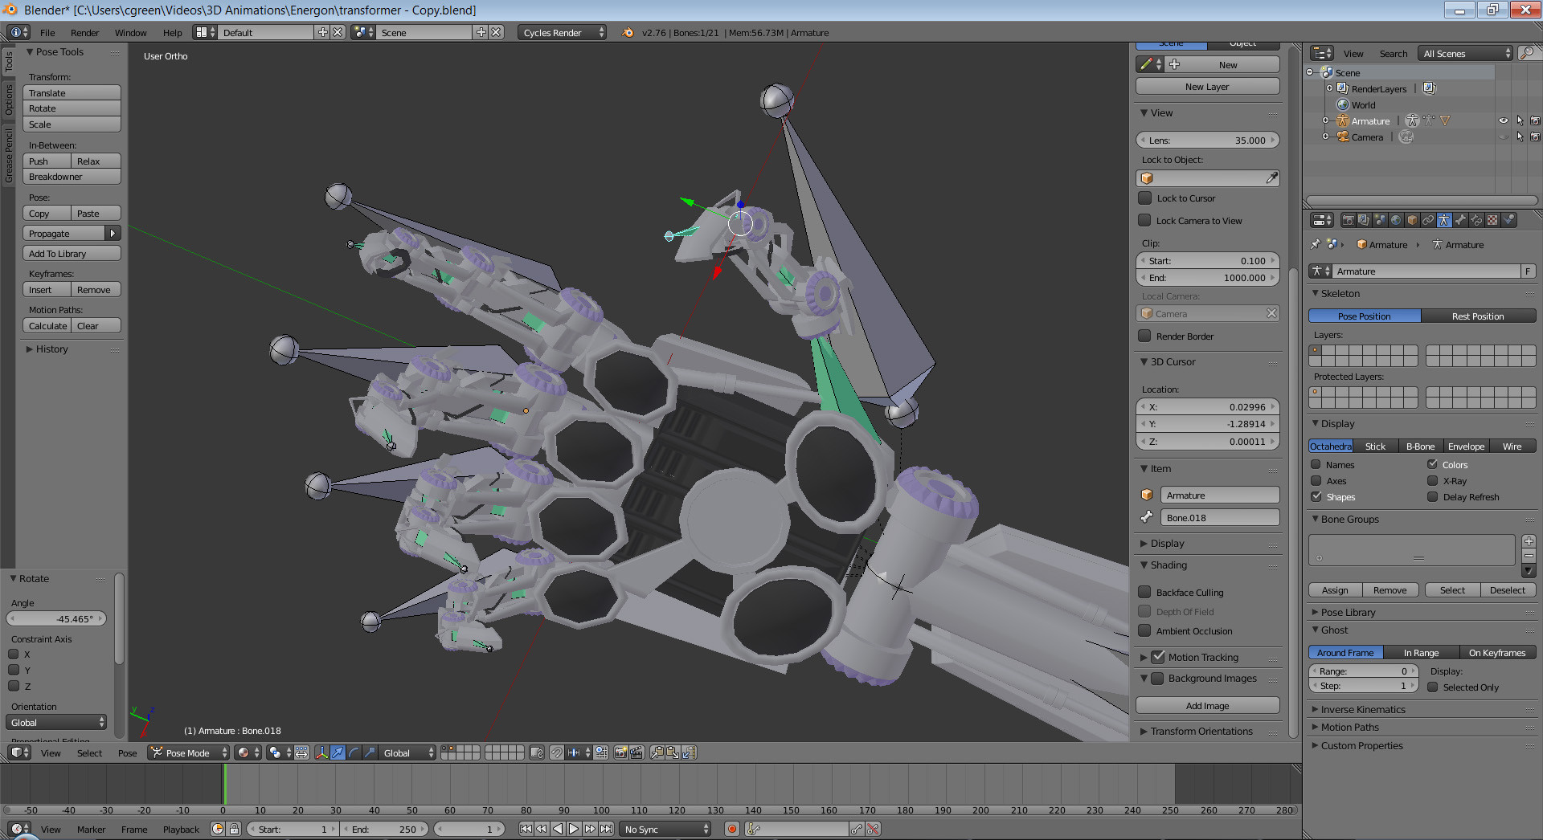1543x840 pixels.
Task: Click the New Layer button
Action: tap(1207, 86)
